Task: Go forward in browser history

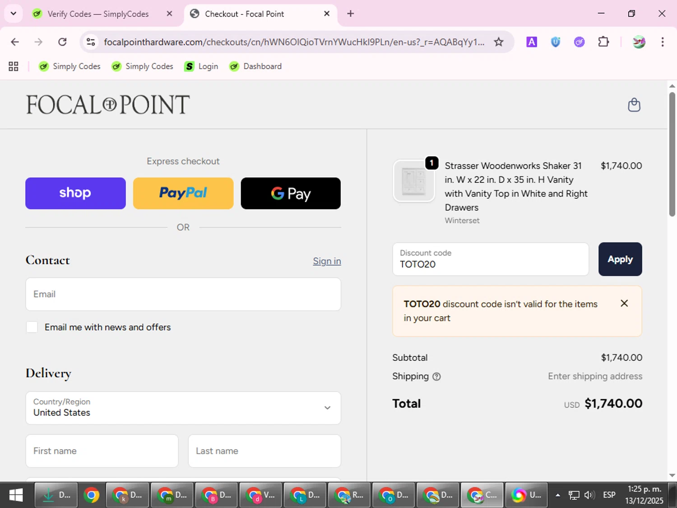Action: 38,42
